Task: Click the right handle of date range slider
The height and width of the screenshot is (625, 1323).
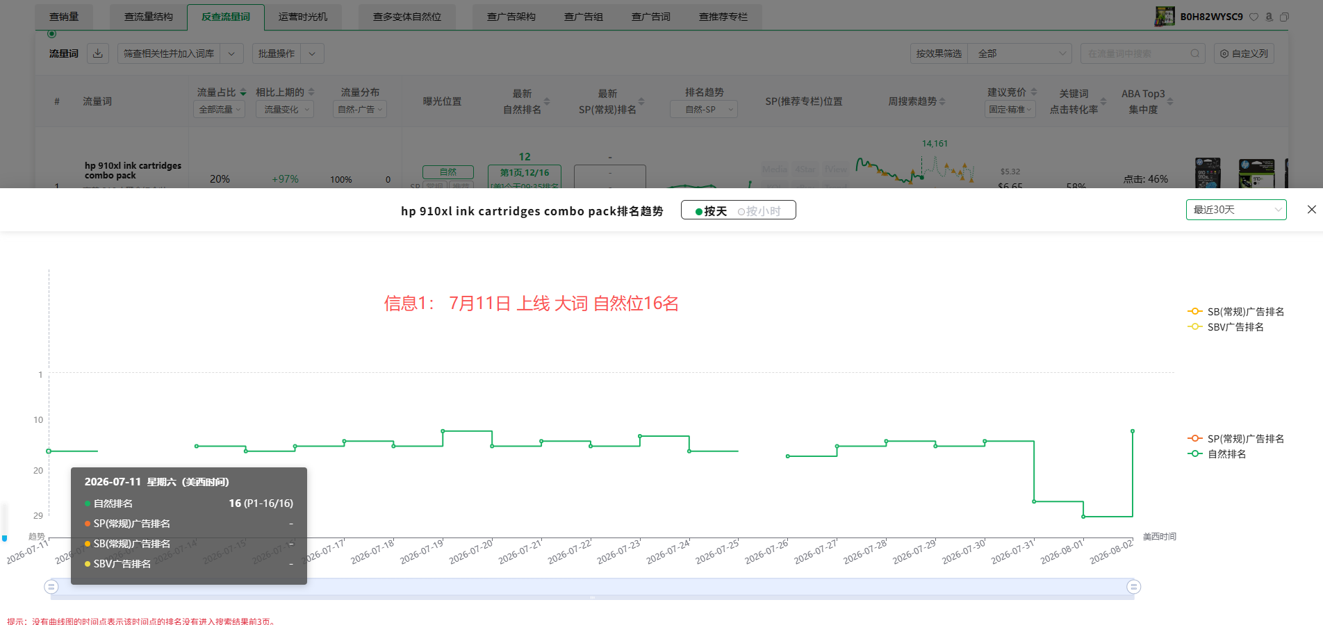Action: click(1133, 587)
